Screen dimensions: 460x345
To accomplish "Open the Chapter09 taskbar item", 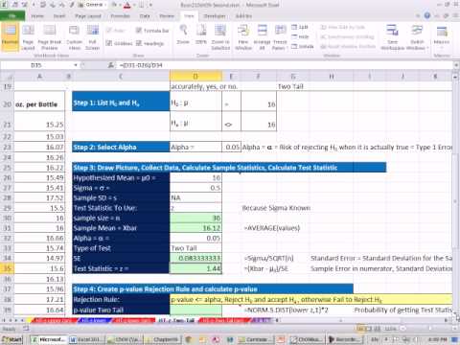I will point(162,339).
